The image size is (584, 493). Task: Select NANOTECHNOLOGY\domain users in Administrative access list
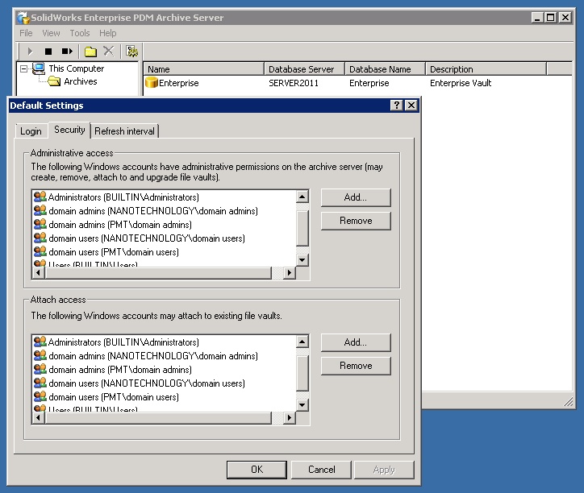140,238
